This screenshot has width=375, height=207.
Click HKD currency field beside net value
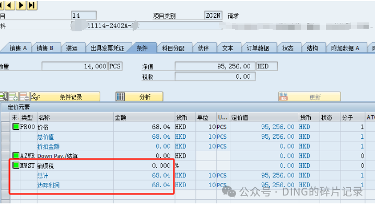267,66
